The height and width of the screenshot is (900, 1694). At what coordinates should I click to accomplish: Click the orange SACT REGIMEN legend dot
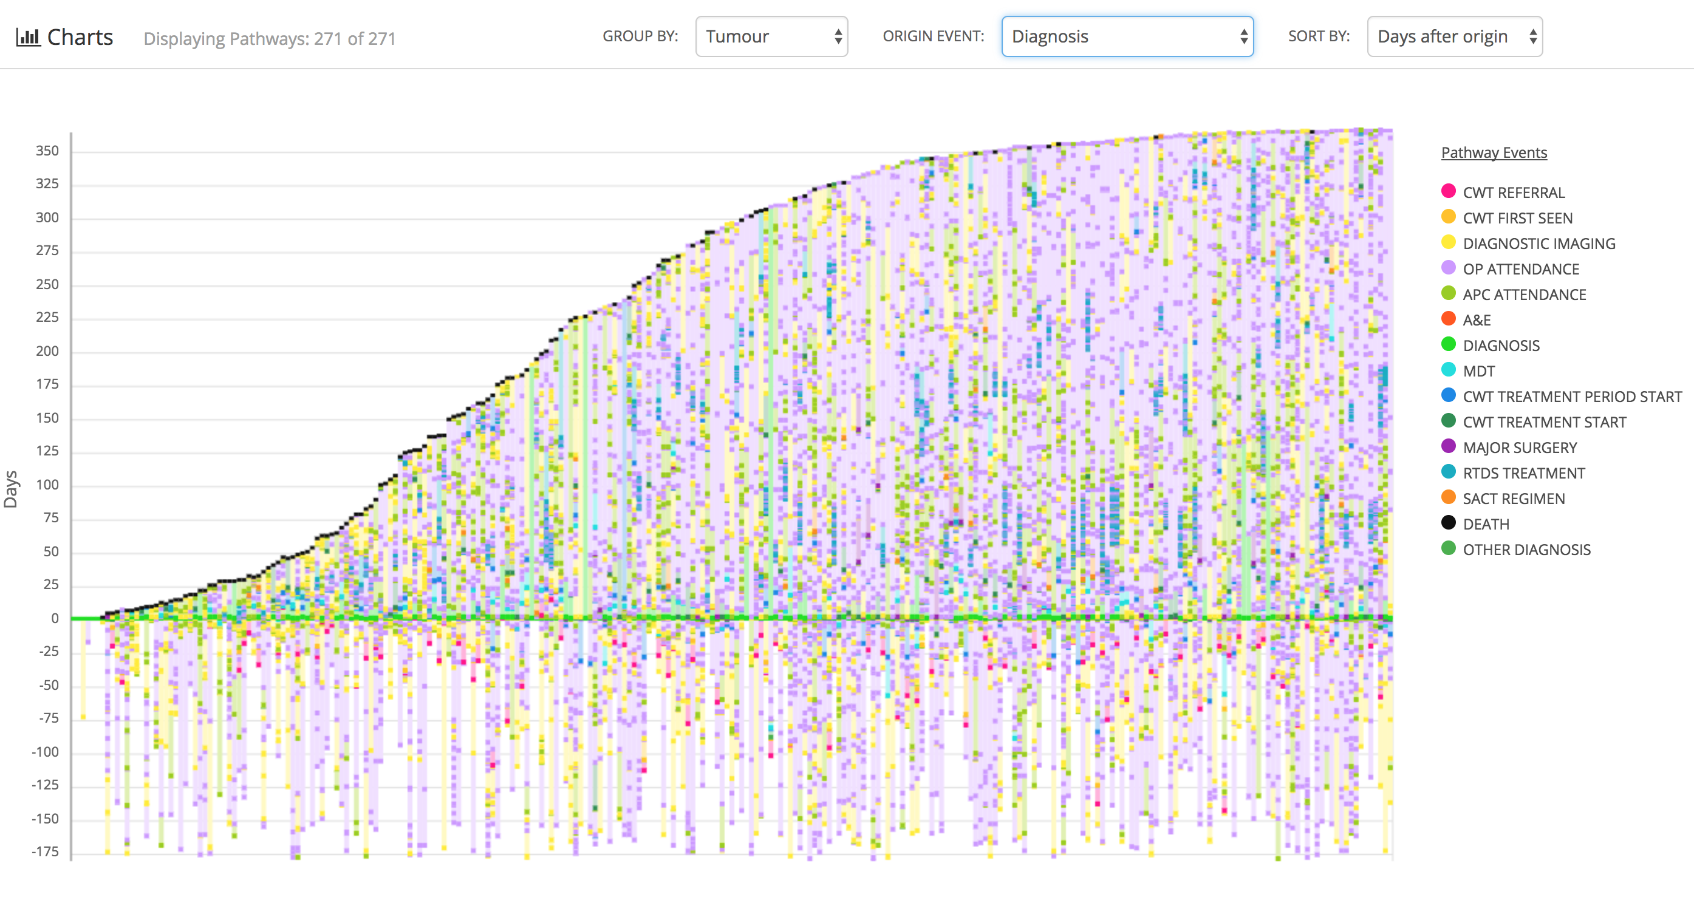[1448, 497]
